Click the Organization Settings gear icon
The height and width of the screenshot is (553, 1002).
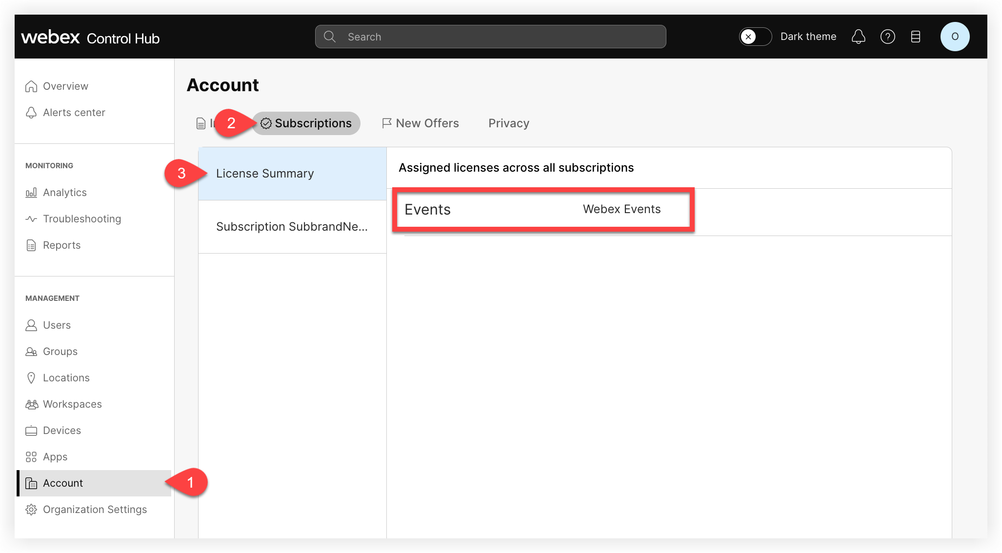[31, 510]
